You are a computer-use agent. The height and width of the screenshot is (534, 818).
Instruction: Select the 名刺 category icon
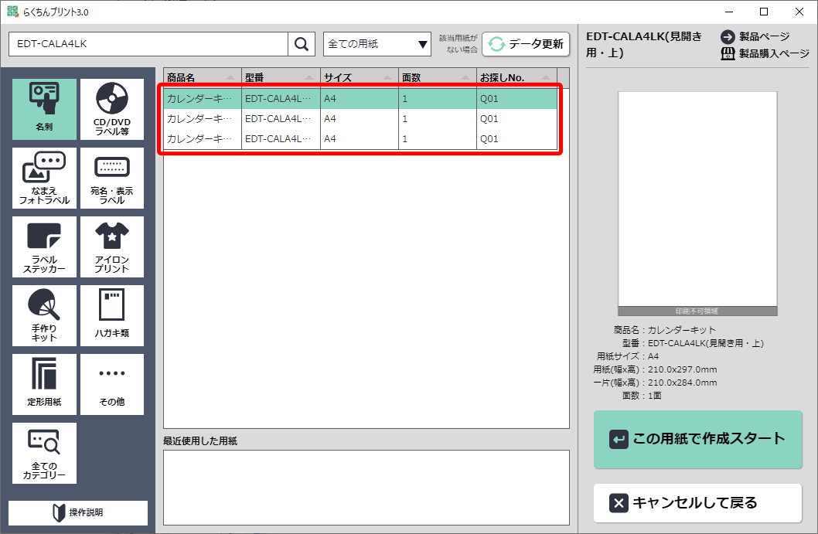point(44,109)
